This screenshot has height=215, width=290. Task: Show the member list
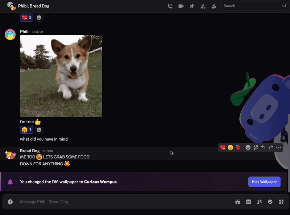[x=214, y=6]
